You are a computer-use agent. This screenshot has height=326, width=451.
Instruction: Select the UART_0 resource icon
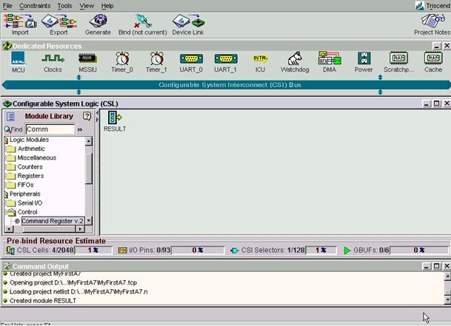tap(190, 61)
